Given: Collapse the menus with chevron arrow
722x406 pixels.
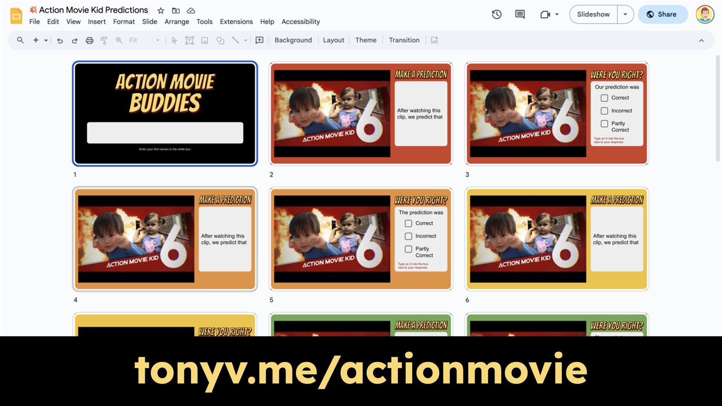Looking at the screenshot, I should point(701,40).
